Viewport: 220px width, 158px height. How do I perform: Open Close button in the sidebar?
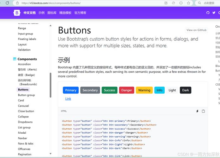point(26,111)
